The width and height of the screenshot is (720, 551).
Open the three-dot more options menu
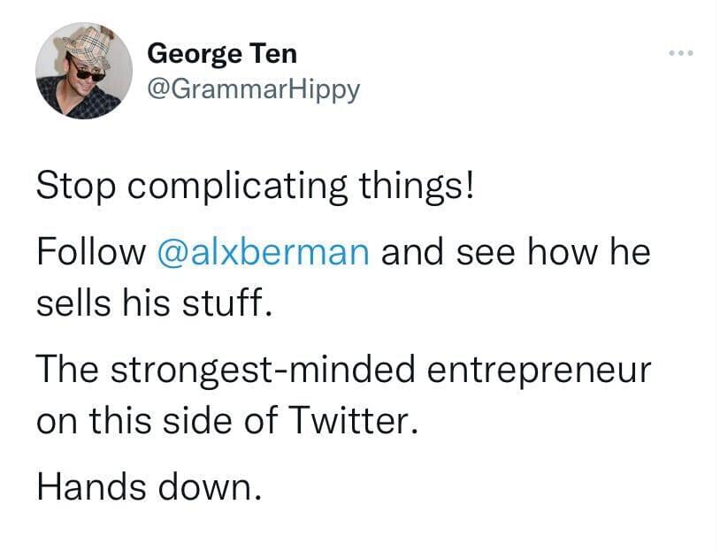coord(681,53)
